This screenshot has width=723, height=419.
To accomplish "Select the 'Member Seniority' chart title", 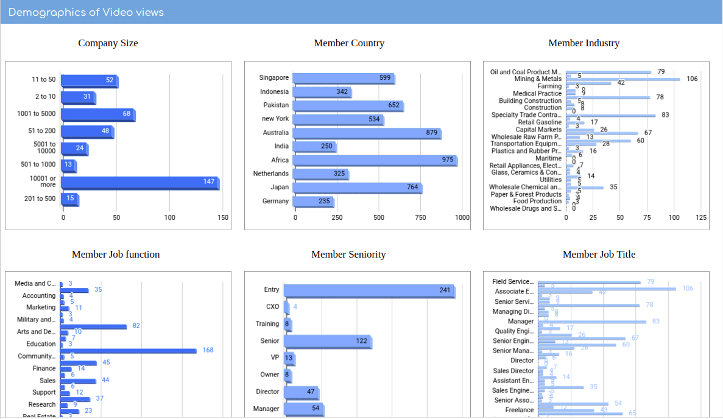I will (348, 255).
